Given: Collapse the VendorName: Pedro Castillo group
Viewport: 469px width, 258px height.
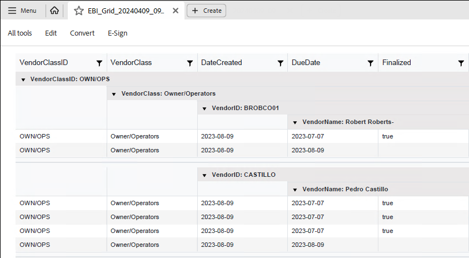Looking at the screenshot, I should tap(295, 190).
